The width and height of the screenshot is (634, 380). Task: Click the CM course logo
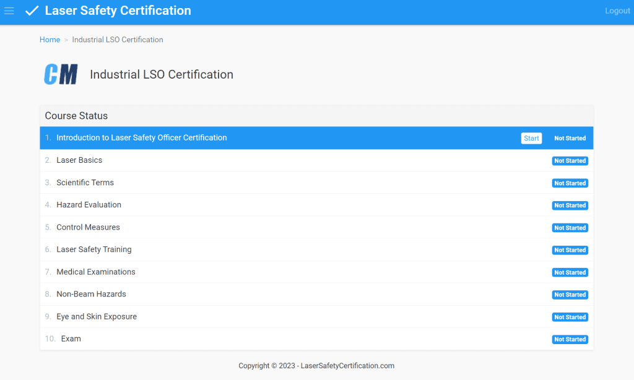coord(61,74)
